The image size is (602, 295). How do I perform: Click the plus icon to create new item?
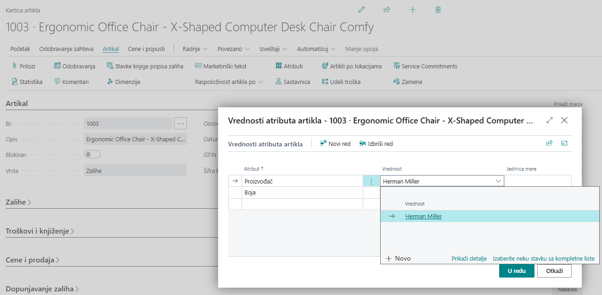click(412, 10)
